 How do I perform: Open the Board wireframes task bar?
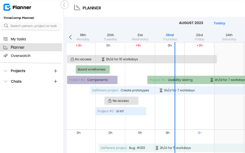[x=93, y=70]
